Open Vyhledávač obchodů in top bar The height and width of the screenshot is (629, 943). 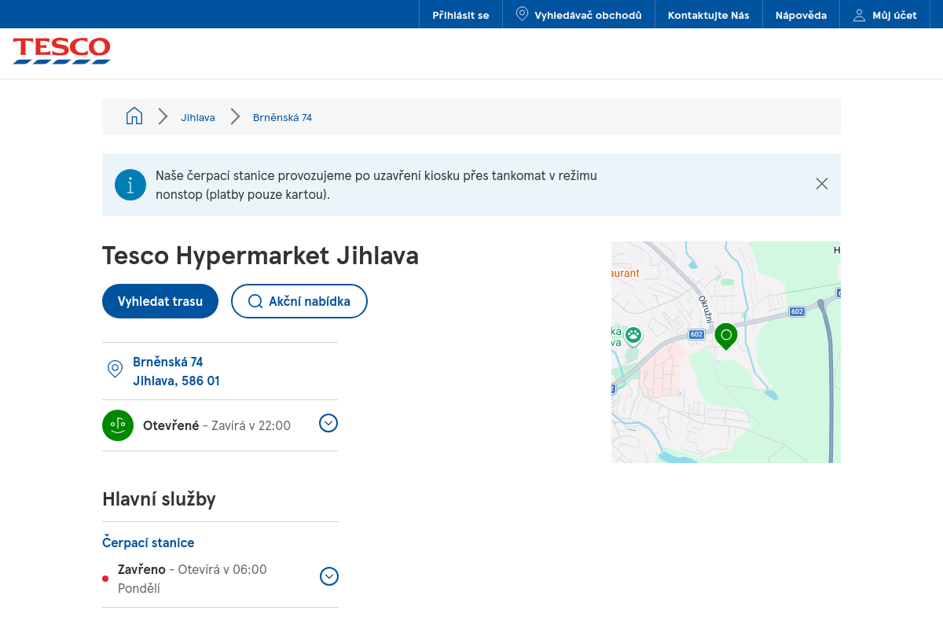point(579,15)
